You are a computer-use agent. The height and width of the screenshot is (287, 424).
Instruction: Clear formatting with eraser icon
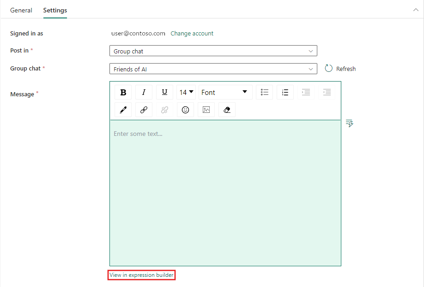coord(227,110)
